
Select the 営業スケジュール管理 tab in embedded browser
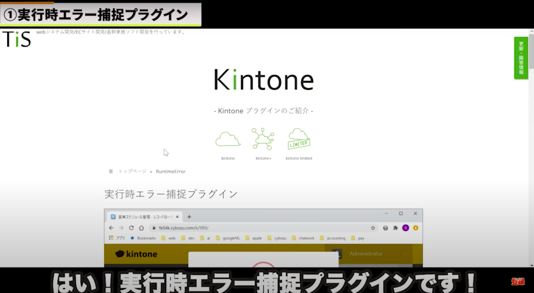pyautogui.click(x=145, y=217)
